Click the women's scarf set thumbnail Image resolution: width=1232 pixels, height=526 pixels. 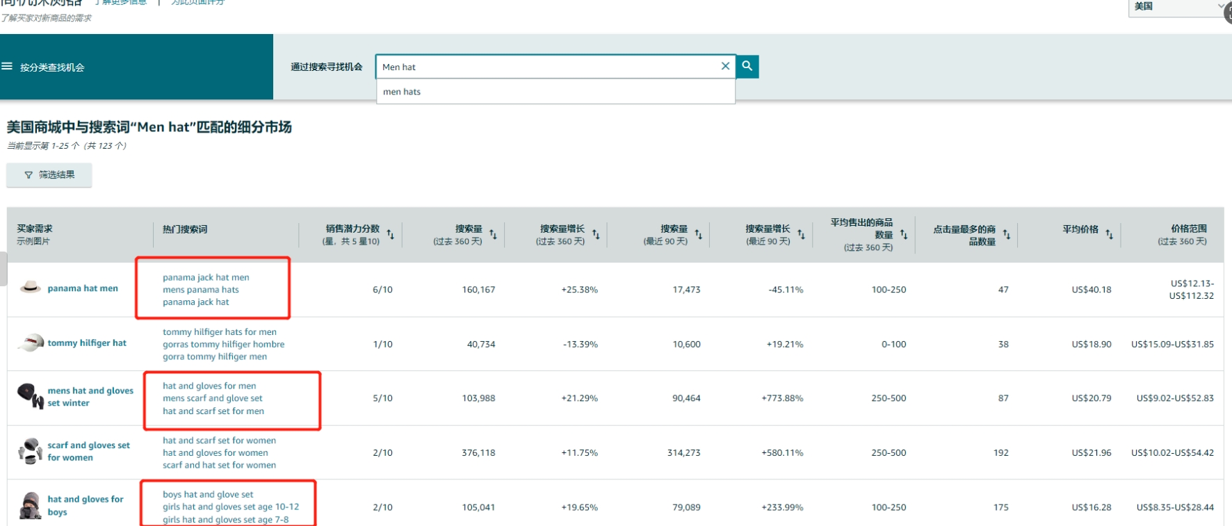click(30, 451)
